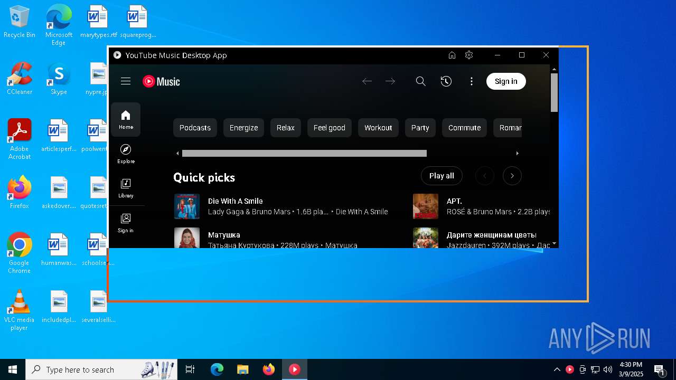Image resolution: width=676 pixels, height=380 pixels.
Task: Click the horizontal chips scrollbar thumb
Action: (304, 154)
